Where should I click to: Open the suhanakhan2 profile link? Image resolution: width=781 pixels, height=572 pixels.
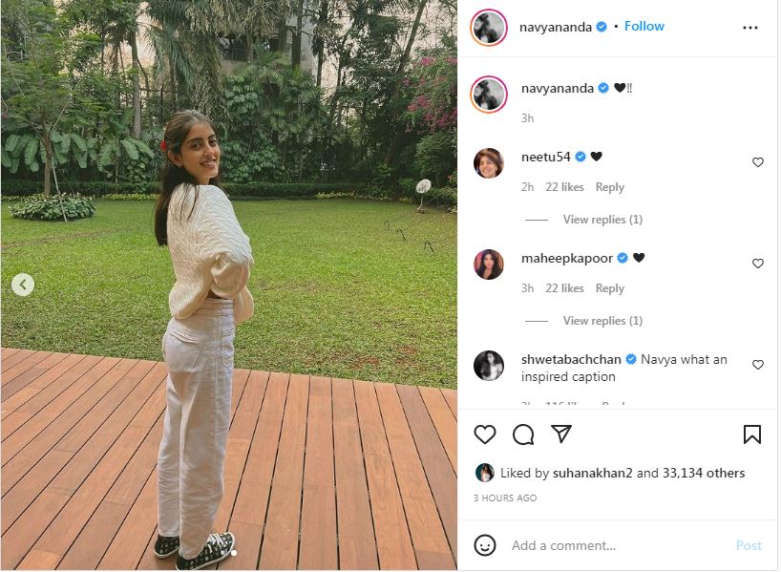click(592, 473)
